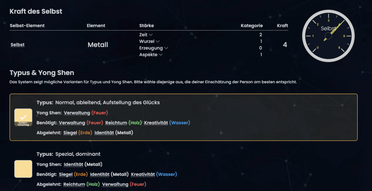Click Reichtum (Holz) in second Abgelehnt row
This screenshot has height=191, width=372.
(82, 184)
